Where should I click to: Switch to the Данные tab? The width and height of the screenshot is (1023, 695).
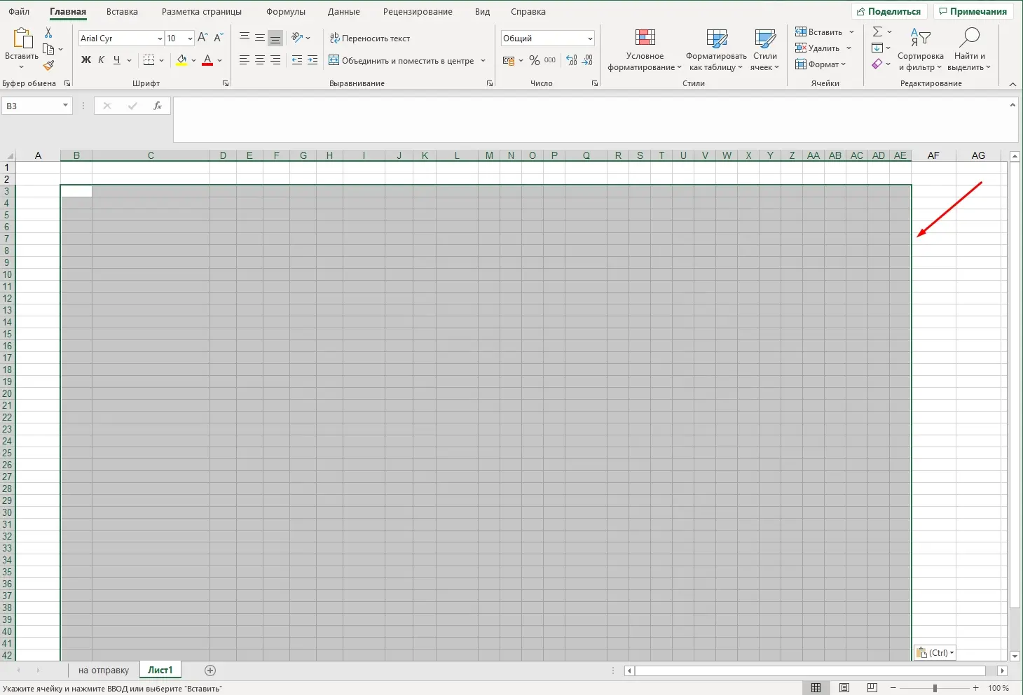[x=344, y=12]
